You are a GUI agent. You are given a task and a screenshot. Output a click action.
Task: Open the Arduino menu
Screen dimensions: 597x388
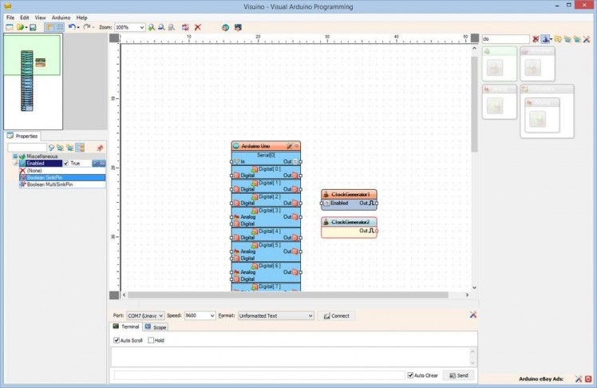point(61,17)
